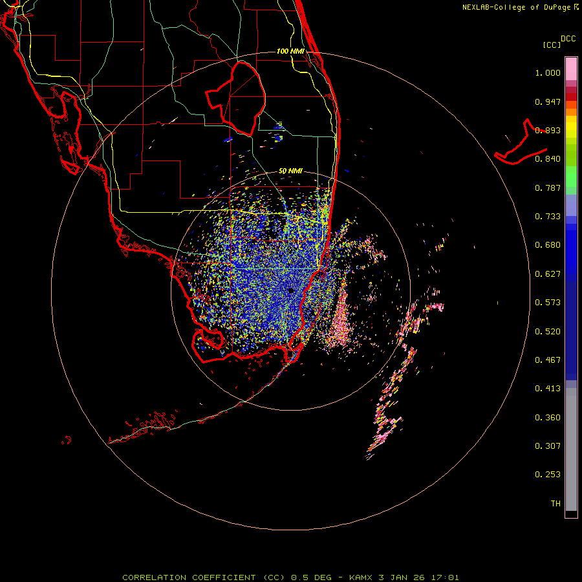
Task: Click the [CC] label above the color scale
Action: coord(552,45)
